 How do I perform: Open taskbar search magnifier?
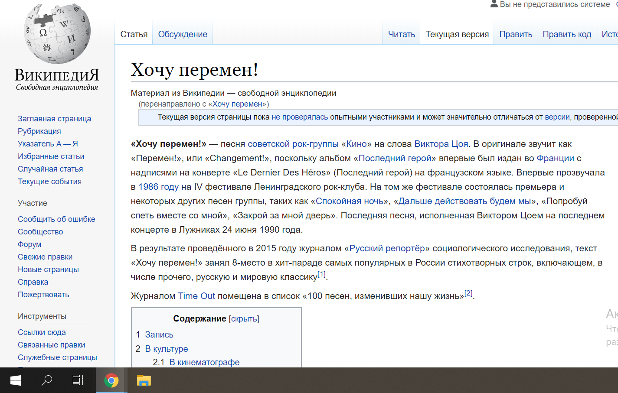click(x=47, y=380)
